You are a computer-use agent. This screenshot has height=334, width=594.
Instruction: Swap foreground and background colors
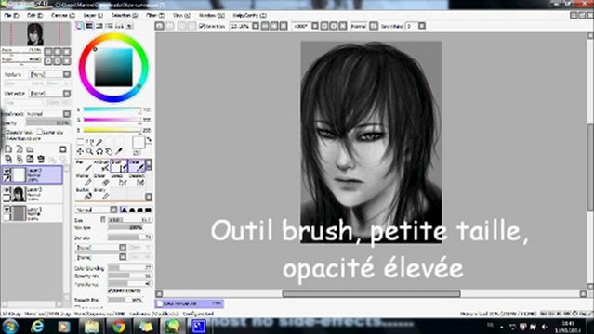(x=149, y=140)
